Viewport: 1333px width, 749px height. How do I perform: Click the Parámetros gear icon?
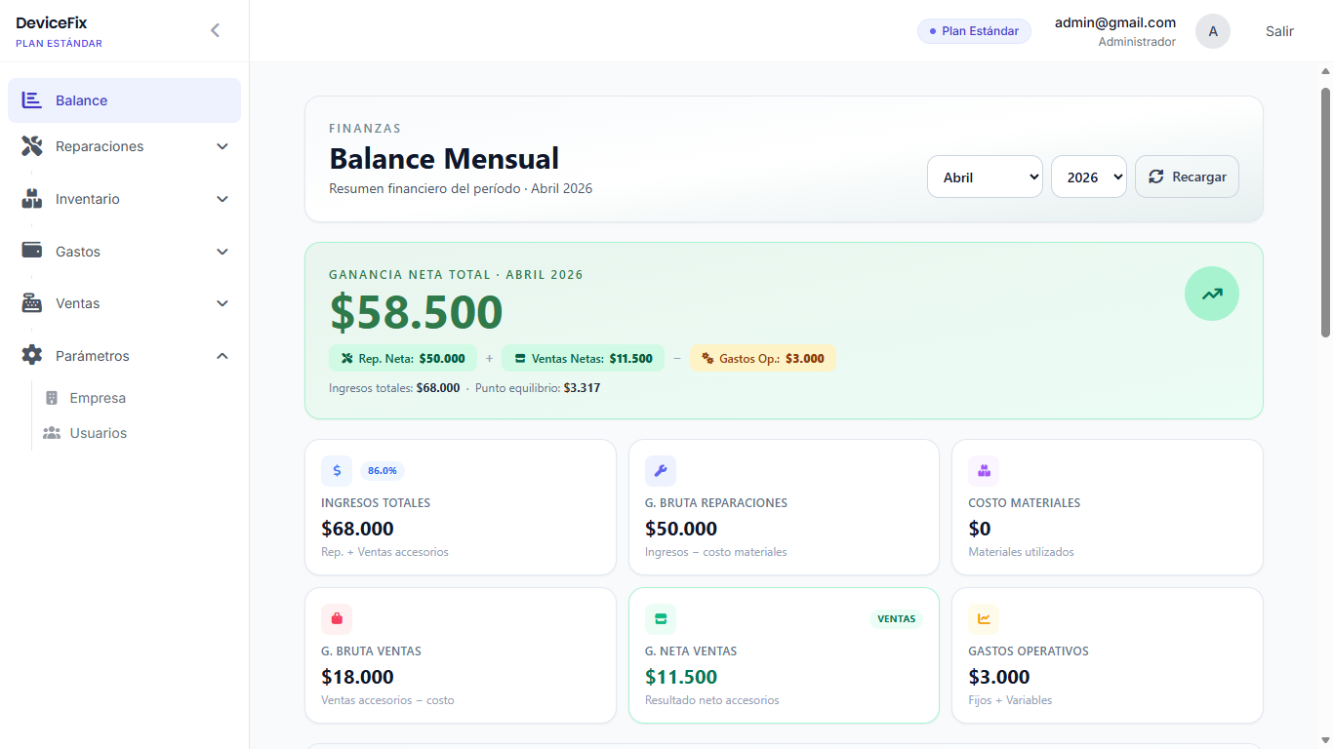[30, 355]
